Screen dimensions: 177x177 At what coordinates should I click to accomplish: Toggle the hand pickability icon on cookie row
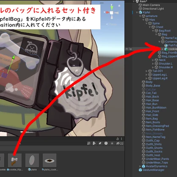coord(130,49)
